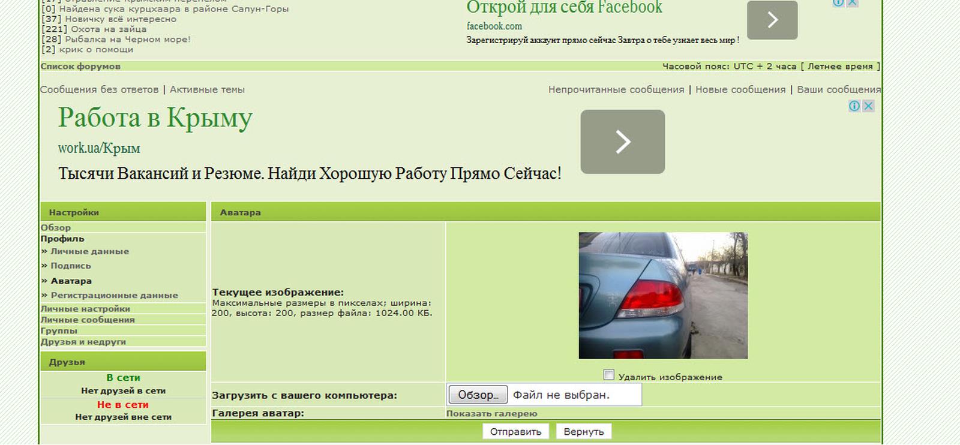Go to Список форумов breadcrumb link

[x=80, y=66]
